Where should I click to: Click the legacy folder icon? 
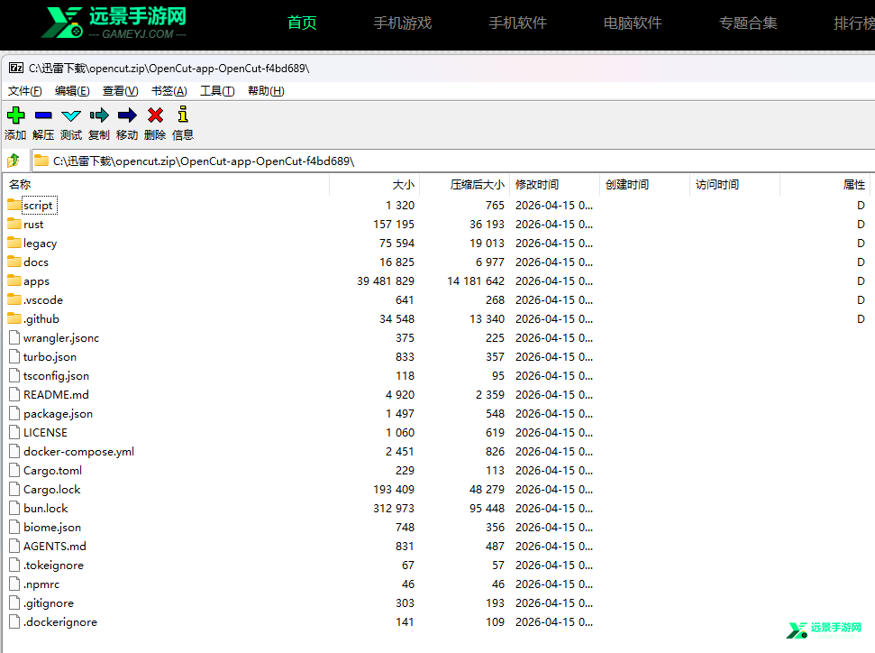click(14, 243)
